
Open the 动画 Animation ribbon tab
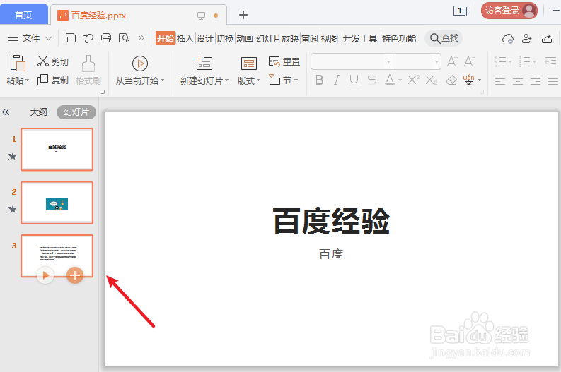tap(245, 38)
